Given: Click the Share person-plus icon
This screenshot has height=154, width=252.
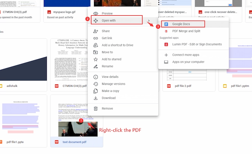Looking at the screenshot, I should click(x=96, y=31).
